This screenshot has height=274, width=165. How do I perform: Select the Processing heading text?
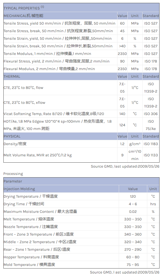(x=13, y=174)
